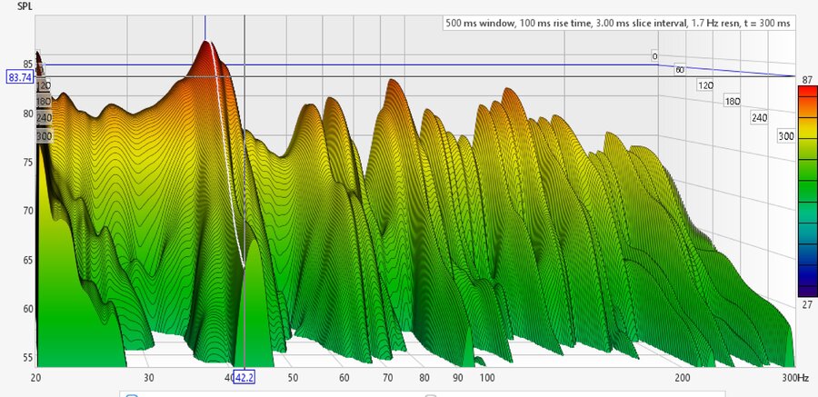Click the SPL axis value 70
Screen dimensions: 818x397
[26, 211]
